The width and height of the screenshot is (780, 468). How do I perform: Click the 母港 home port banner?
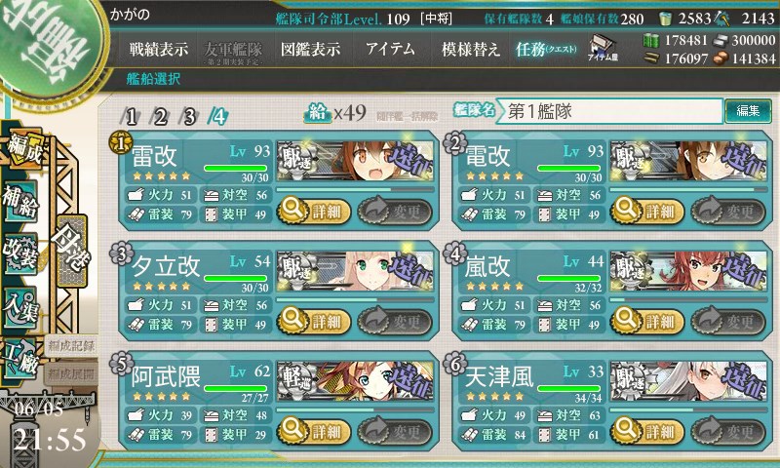pos(71,251)
